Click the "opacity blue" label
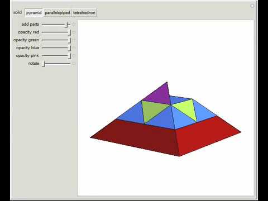 [x=28, y=48]
